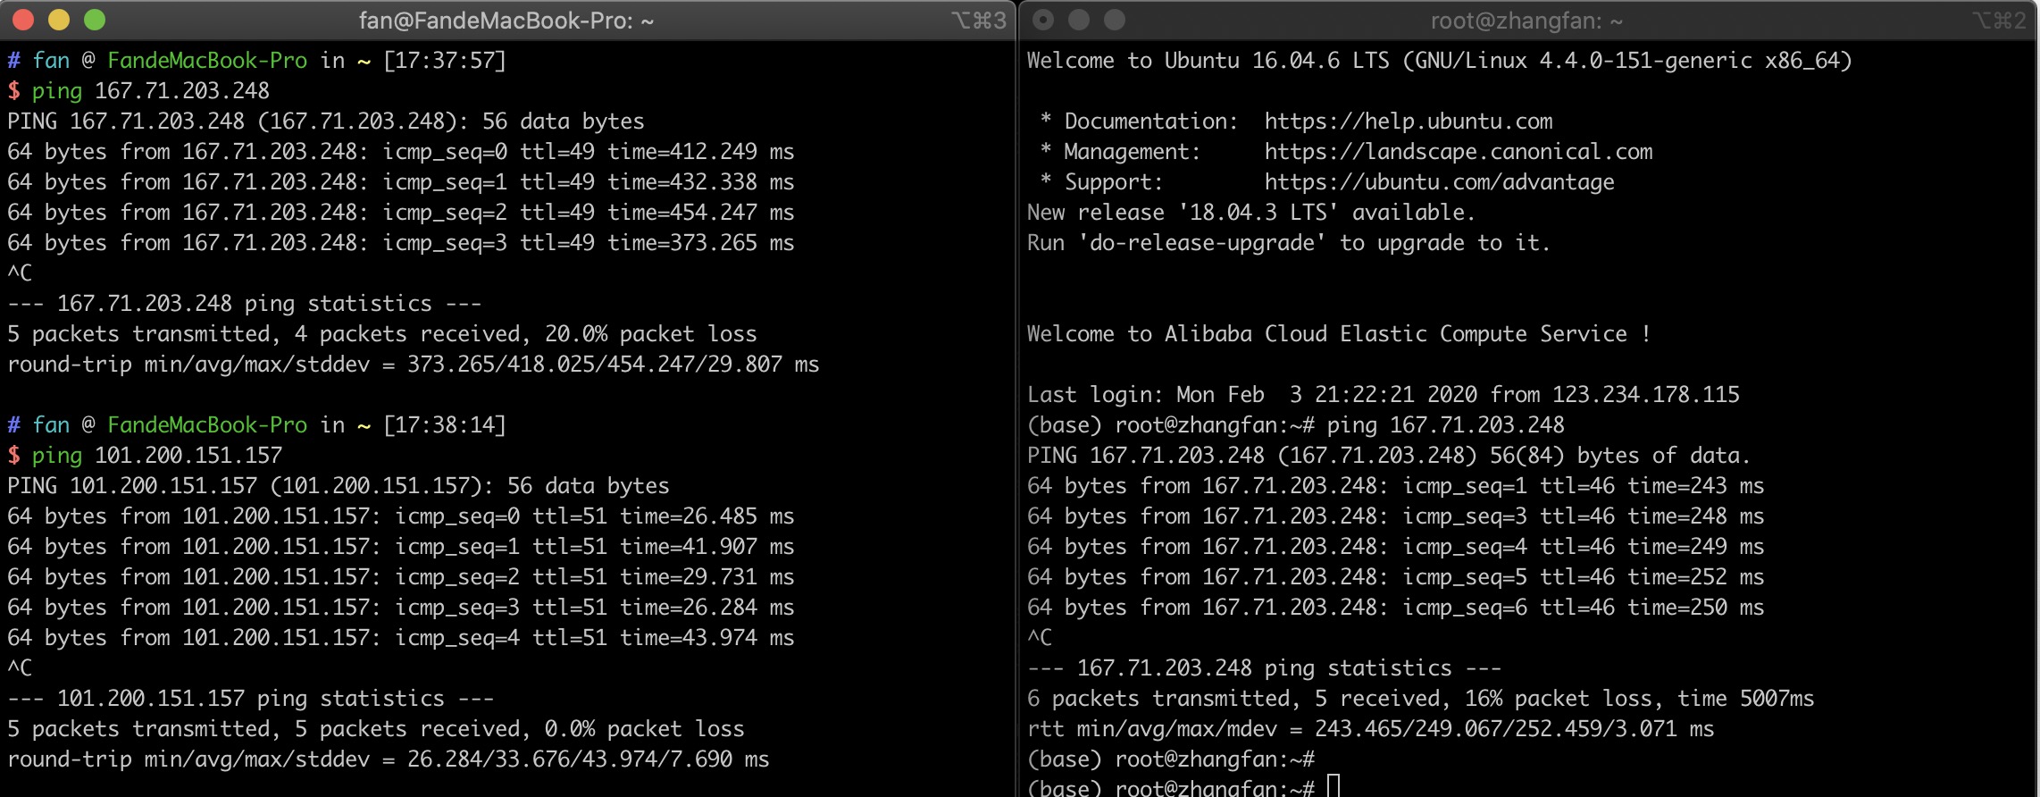Click 'PING 167.71.203.248 56(84) bytes of data' line
This screenshot has height=797, width=2040.
point(1389,455)
